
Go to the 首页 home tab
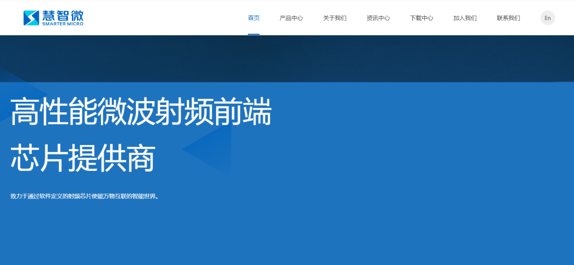254,18
